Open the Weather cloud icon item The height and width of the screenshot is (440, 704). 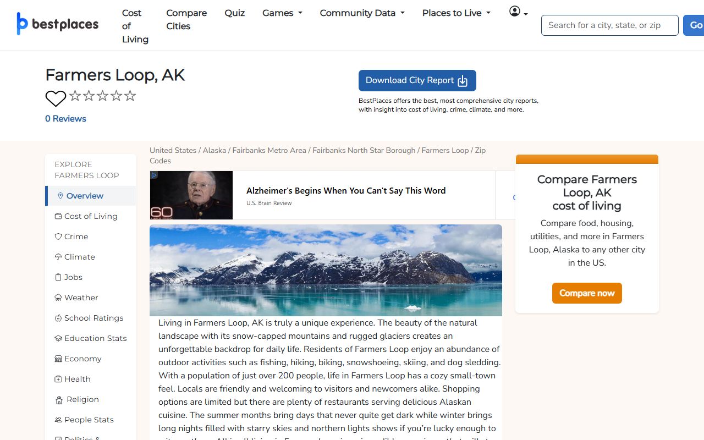click(x=58, y=298)
